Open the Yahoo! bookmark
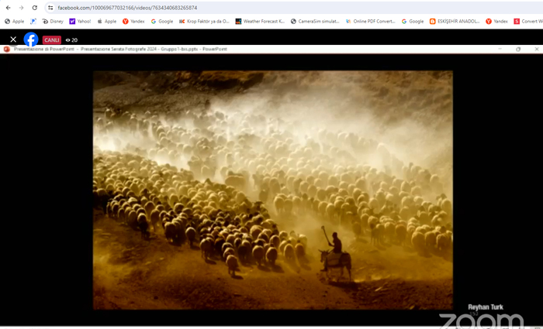This screenshot has width=543, height=329. pyautogui.click(x=80, y=22)
